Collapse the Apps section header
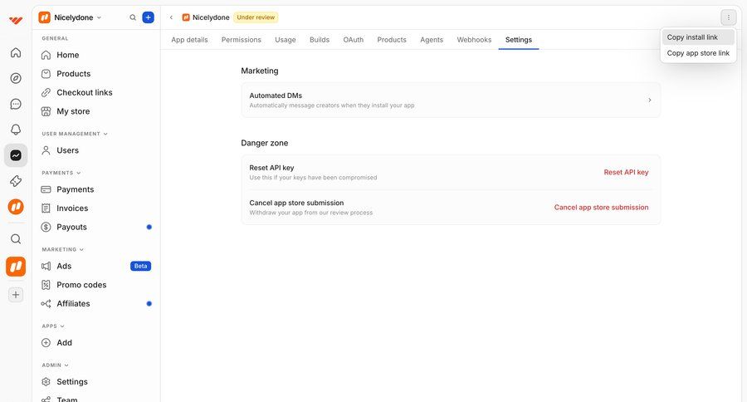 coord(53,326)
